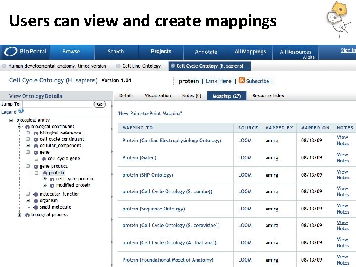The width and height of the screenshot is (356, 267).
Task: Click the Subscribe link
Action: 258,81
